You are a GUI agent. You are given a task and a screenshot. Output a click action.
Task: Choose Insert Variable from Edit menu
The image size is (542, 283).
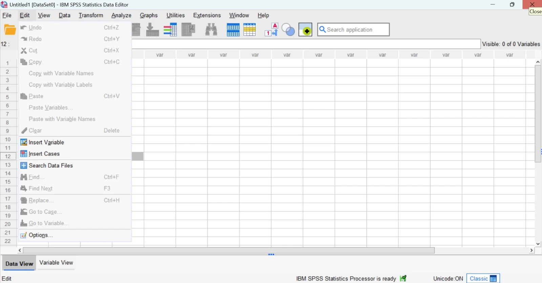tap(75, 142)
